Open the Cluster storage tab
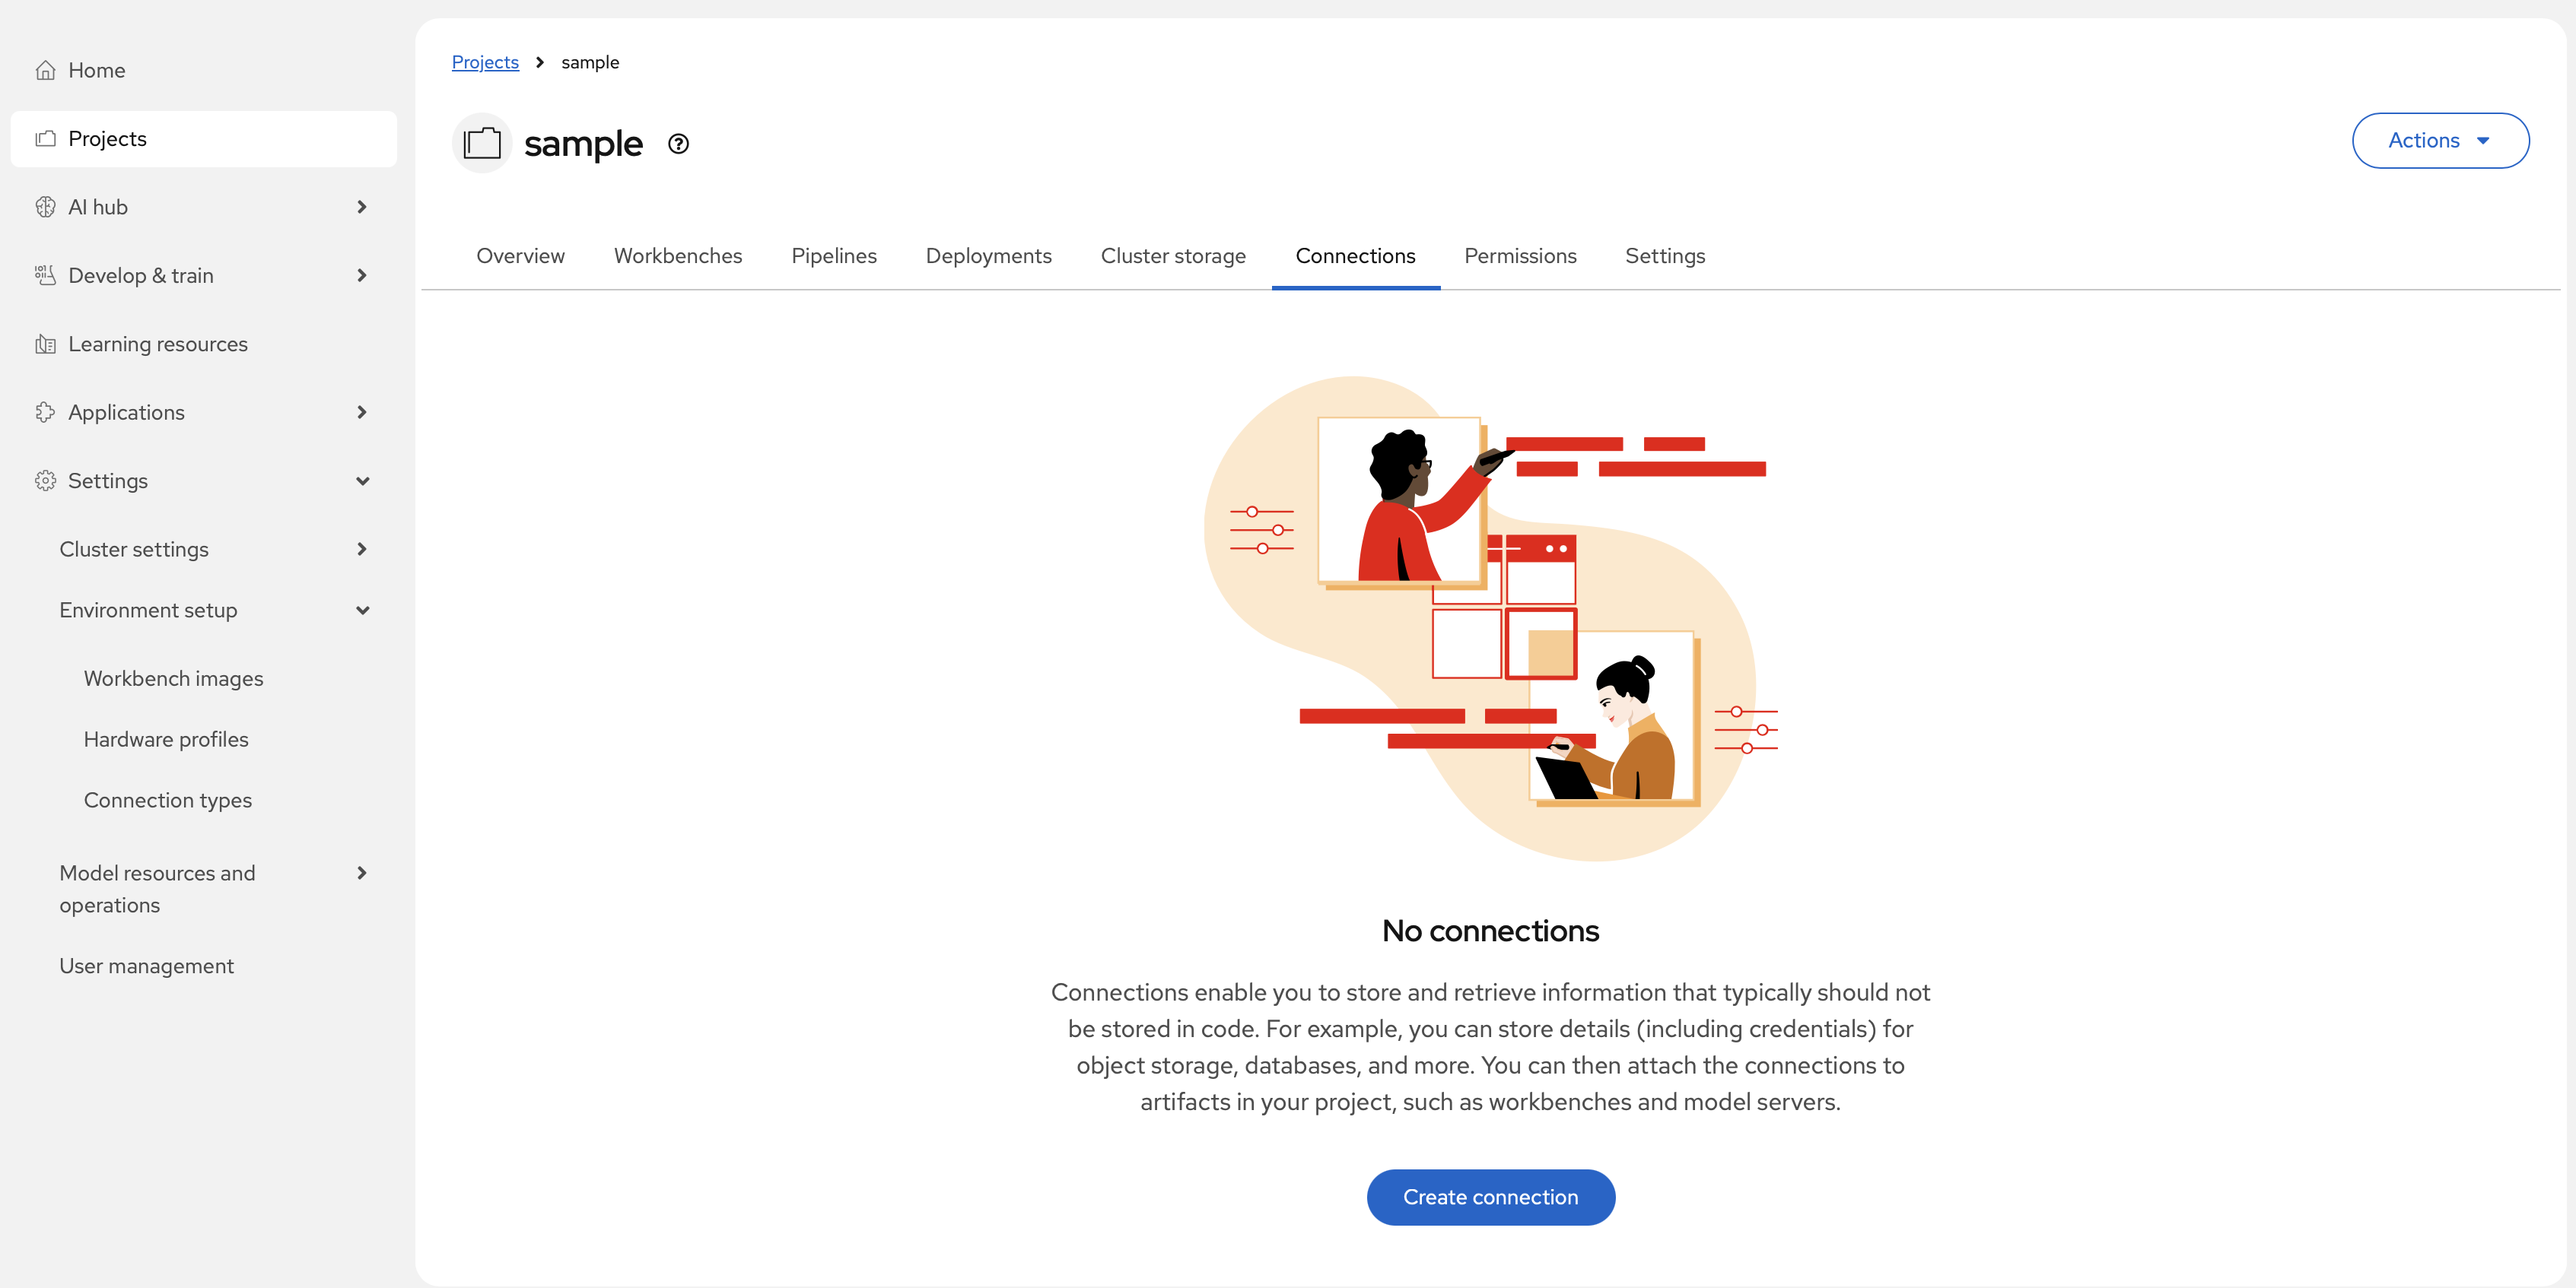 tap(1173, 255)
